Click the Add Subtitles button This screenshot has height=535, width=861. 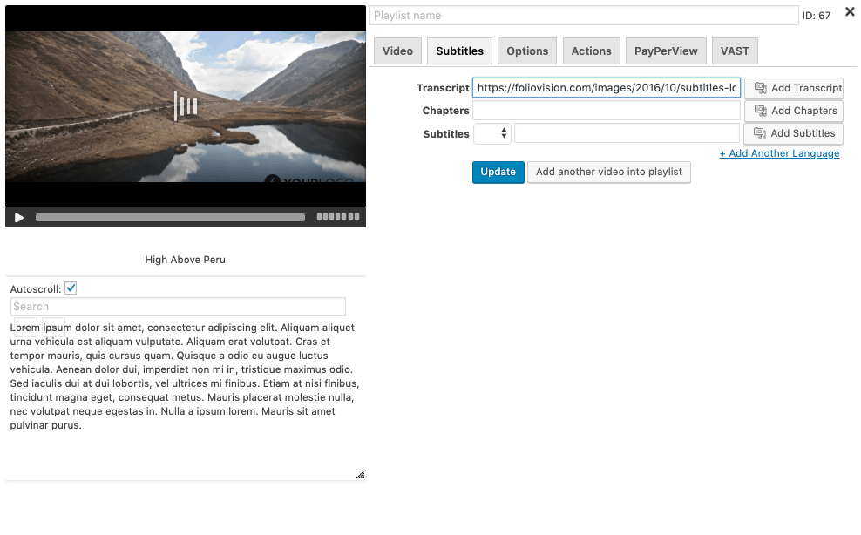point(793,133)
